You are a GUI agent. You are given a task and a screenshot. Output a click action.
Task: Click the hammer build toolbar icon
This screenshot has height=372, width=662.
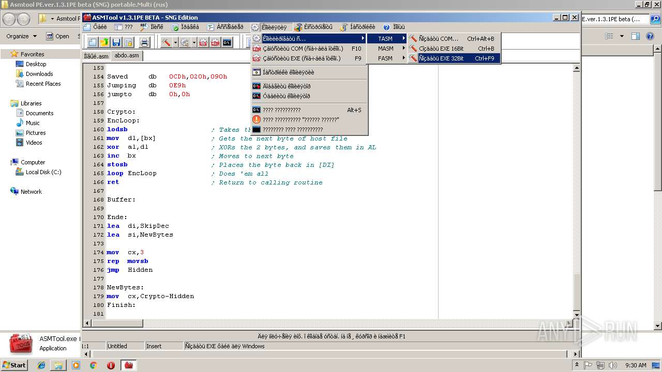tap(166, 42)
